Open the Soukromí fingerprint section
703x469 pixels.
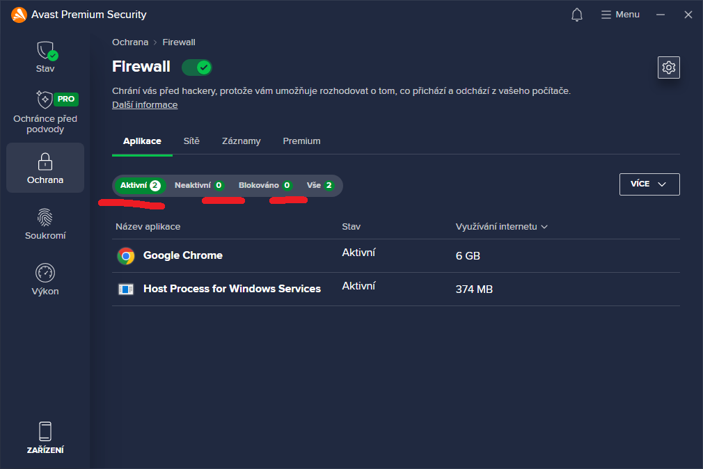(x=45, y=224)
